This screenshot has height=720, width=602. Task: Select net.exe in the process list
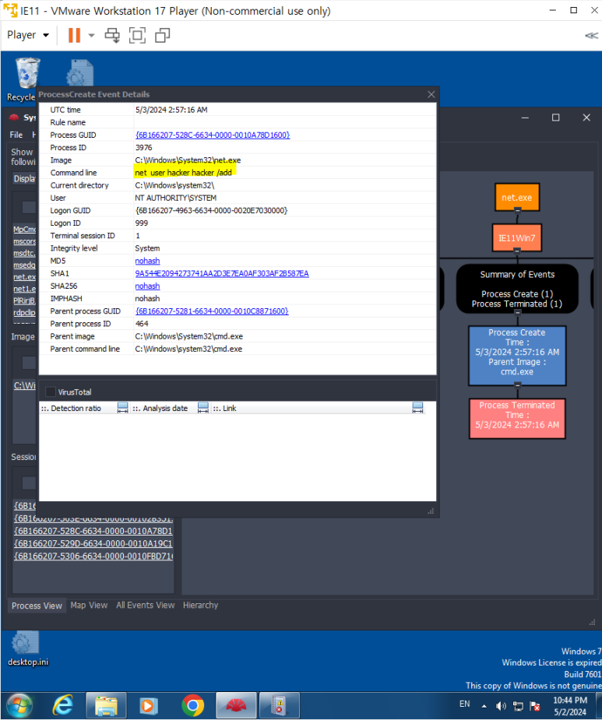[x=24, y=277]
